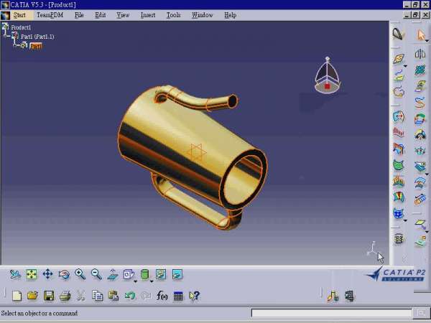Open the Formula f(x) tool
Viewport: 431px width, 323px height.
pyautogui.click(x=162, y=296)
